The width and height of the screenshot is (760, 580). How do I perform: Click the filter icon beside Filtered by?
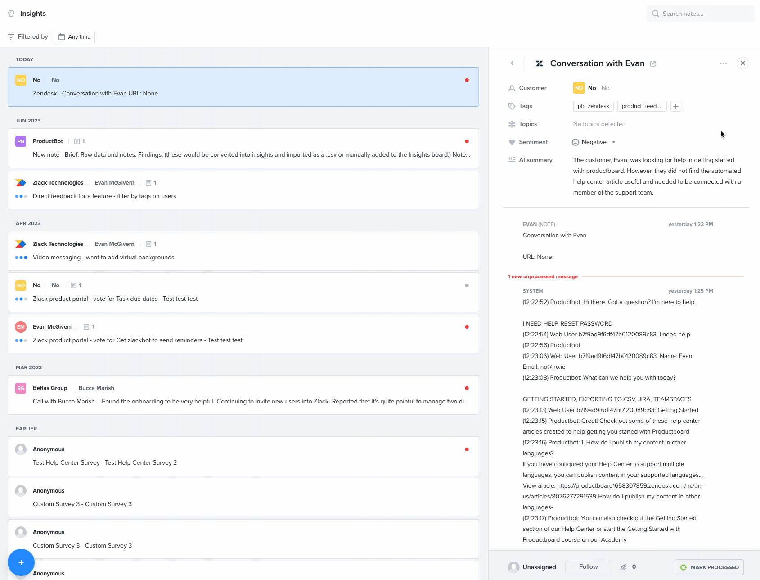click(x=11, y=36)
